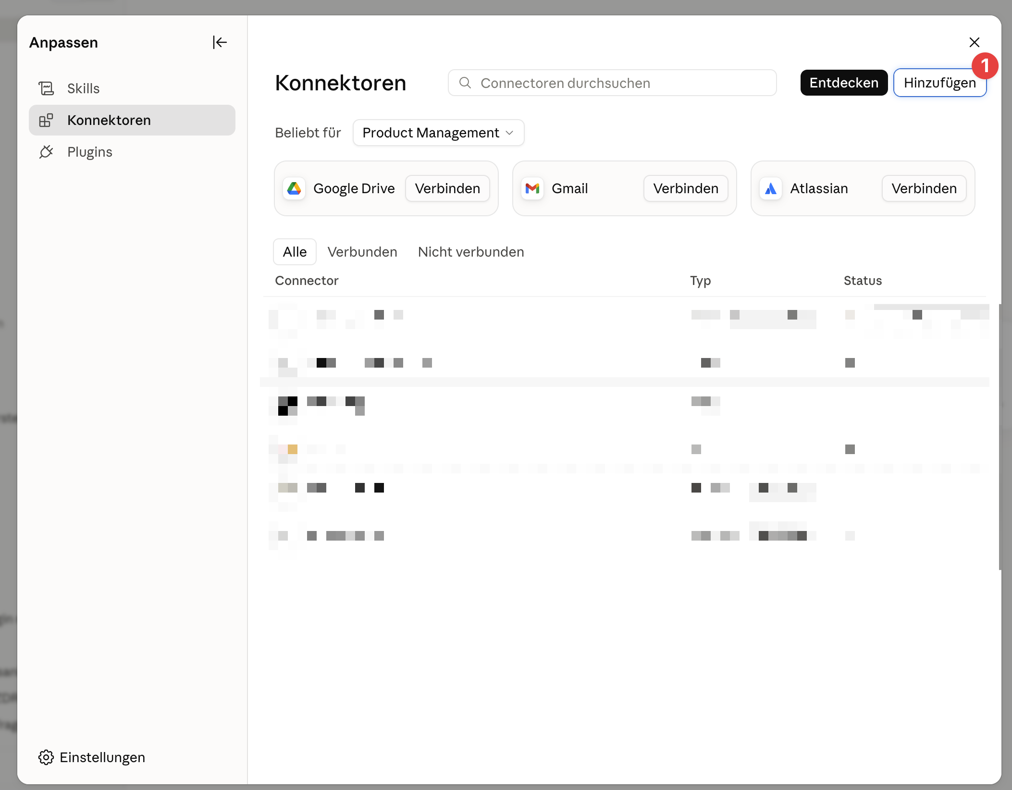Click Verbinden for Gmail

point(686,188)
